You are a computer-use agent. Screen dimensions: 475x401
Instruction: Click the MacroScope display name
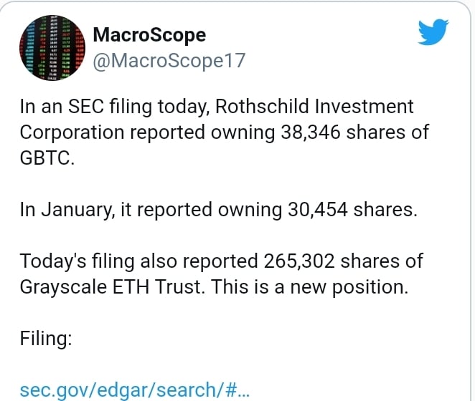click(x=149, y=34)
